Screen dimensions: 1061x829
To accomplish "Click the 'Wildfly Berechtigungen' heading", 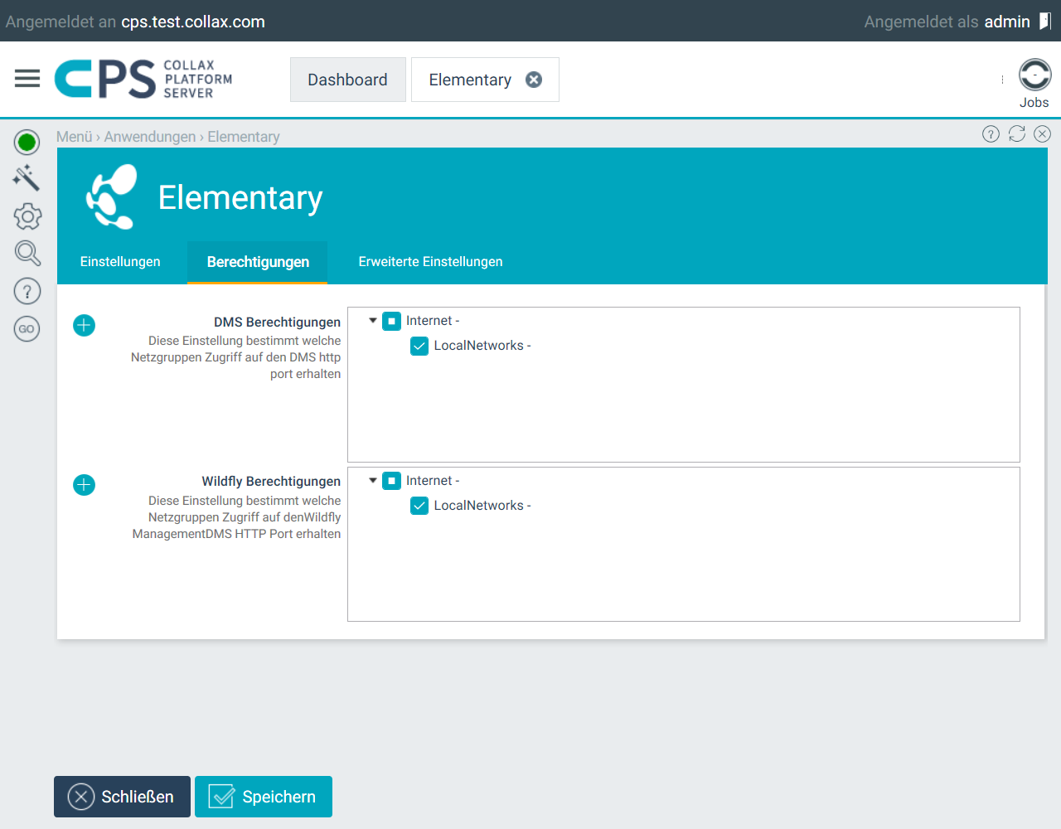I will pos(271,482).
